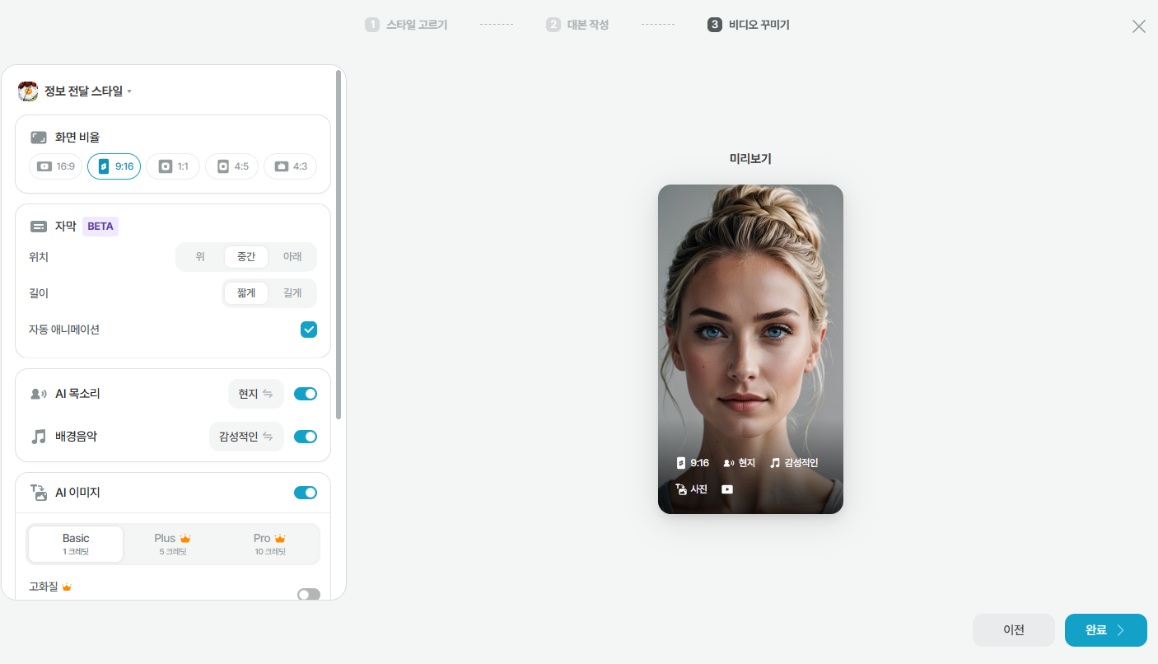Select the 16:9 aspect ratio option

56,166
